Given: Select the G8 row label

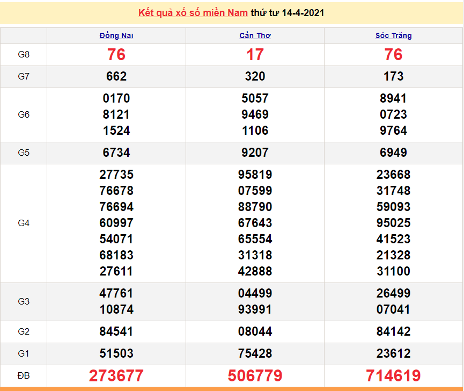Looking at the screenshot, I should click(x=24, y=55).
